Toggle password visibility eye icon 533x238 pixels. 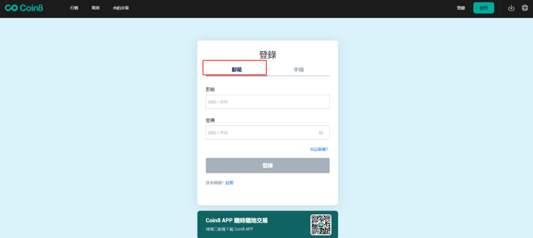[x=321, y=133]
